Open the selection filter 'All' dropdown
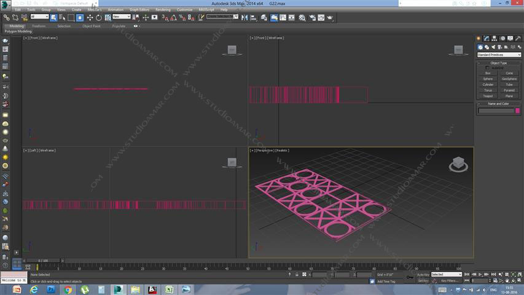This screenshot has width=524, height=295. [39, 17]
